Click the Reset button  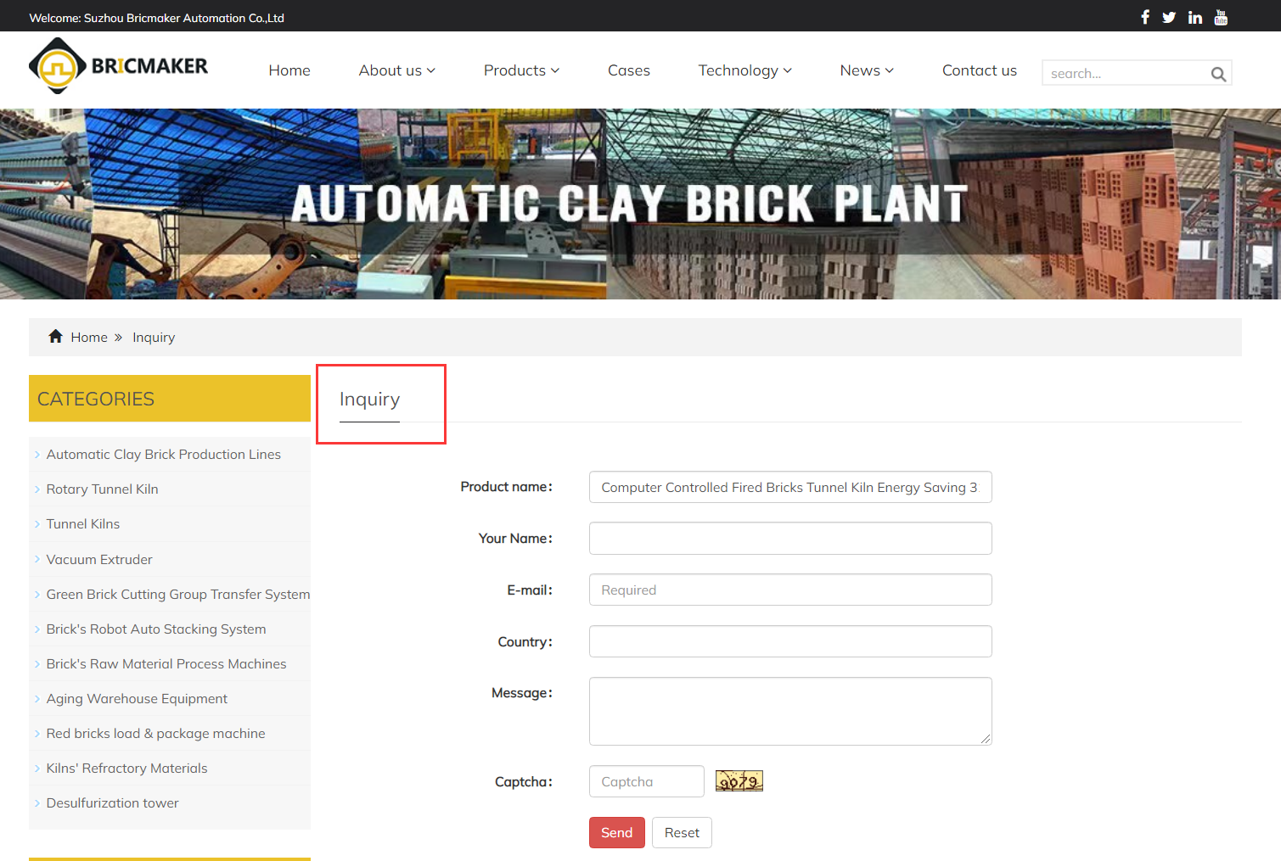(682, 833)
